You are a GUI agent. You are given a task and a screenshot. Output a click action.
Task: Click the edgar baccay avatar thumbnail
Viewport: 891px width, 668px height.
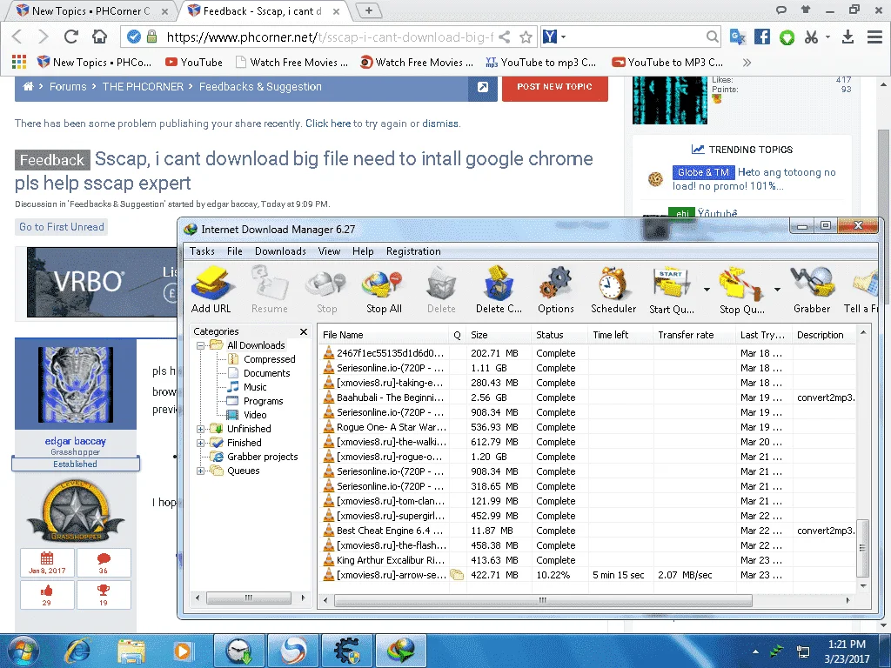(76, 385)
